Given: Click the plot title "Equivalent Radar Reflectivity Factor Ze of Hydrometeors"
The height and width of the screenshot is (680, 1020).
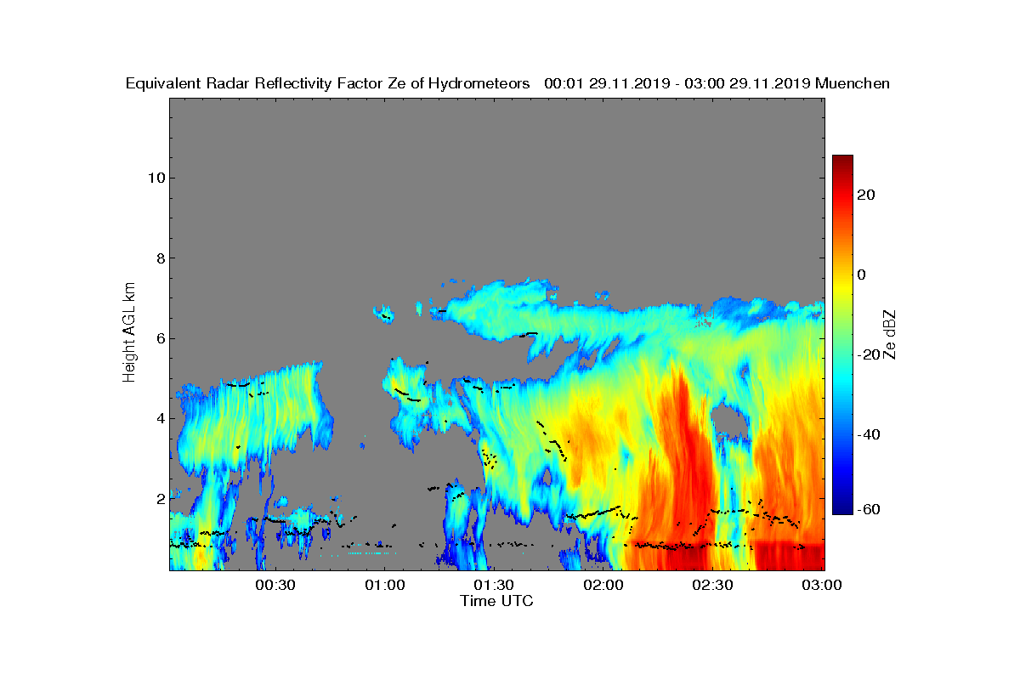Looking at the screenshot, I should (x=328, y=83).
